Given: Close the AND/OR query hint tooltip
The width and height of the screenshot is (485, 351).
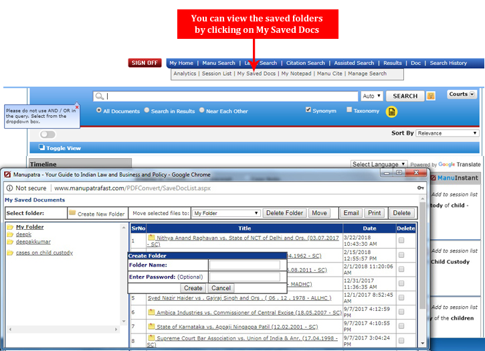Looking at the screenshot, I should [x=77, y=107].
